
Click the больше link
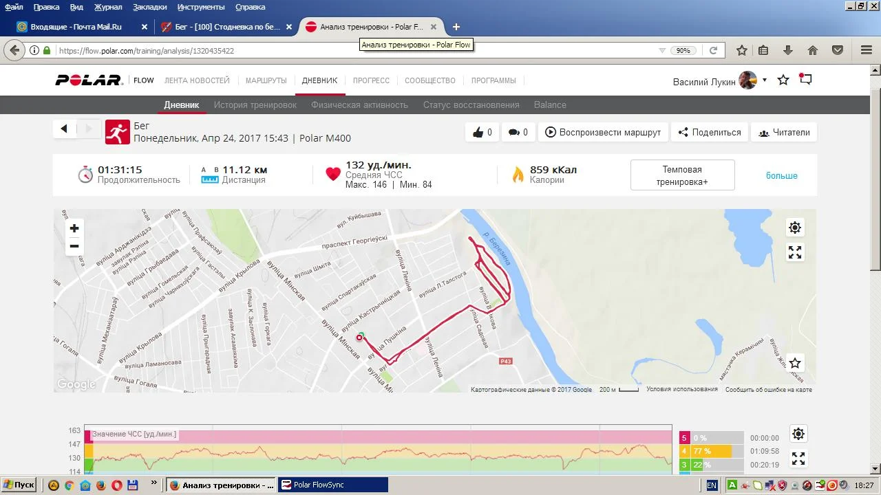coord(782,176)
